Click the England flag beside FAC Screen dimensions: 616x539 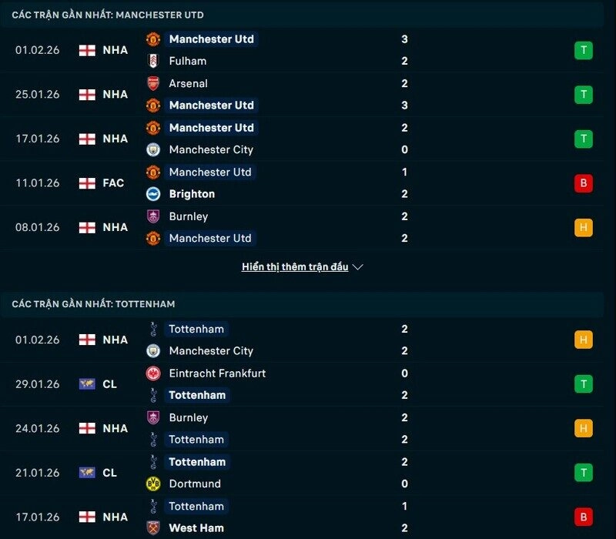pyautogui.click(x=87, y=183)
